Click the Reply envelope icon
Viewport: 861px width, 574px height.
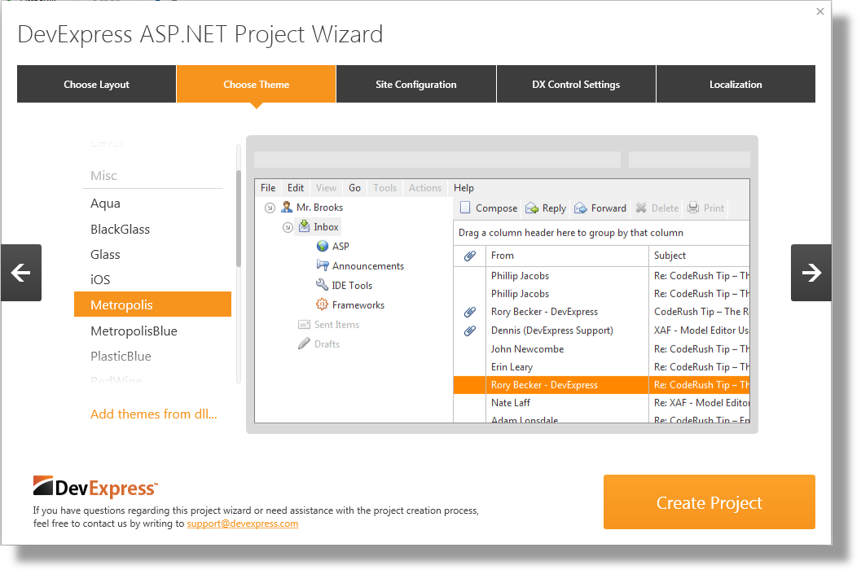(532, 208)
